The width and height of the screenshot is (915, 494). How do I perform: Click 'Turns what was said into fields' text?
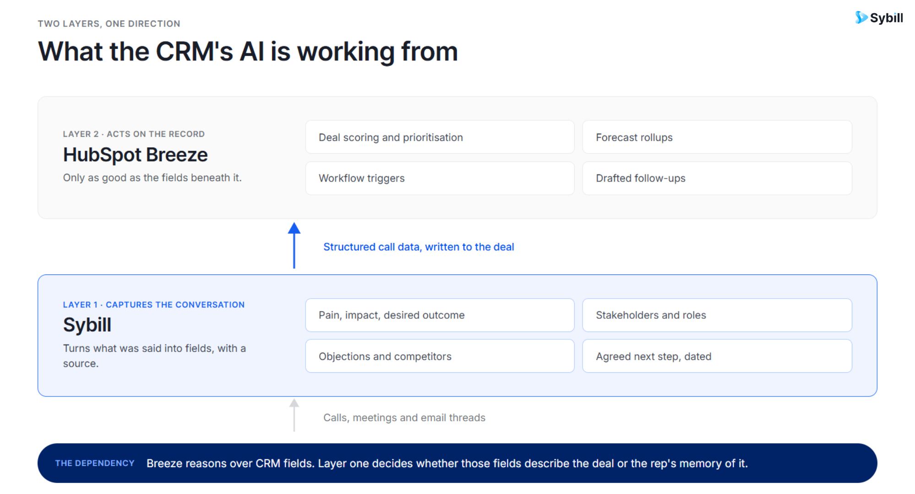[x=154, y=356]
